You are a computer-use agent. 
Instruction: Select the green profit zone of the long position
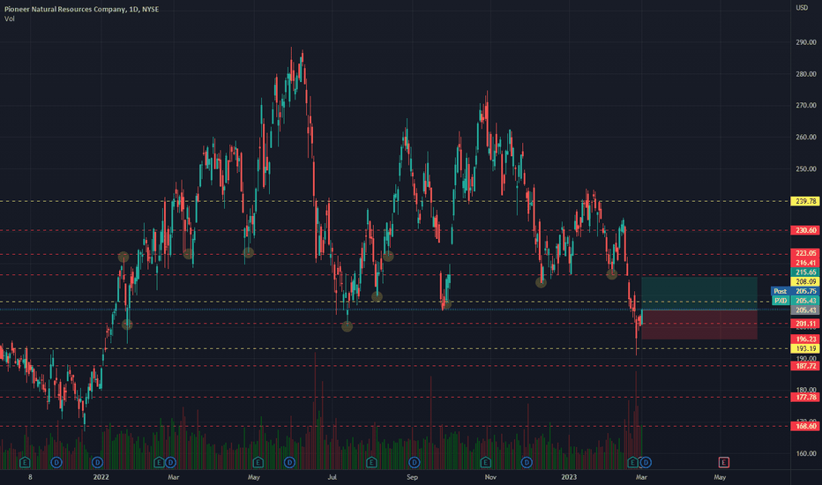pos(699,293)
